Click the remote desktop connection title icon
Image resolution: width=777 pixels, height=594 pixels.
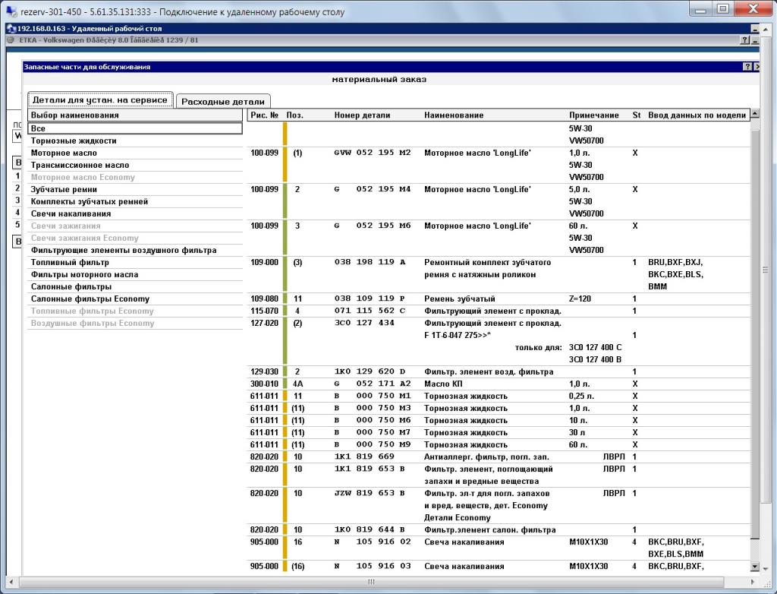click(x=11, y=11)
